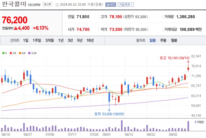Click the 54,681 price axis label
Image resolution: width=206 pixels, height=138 pixels.
tap(196, 106)
